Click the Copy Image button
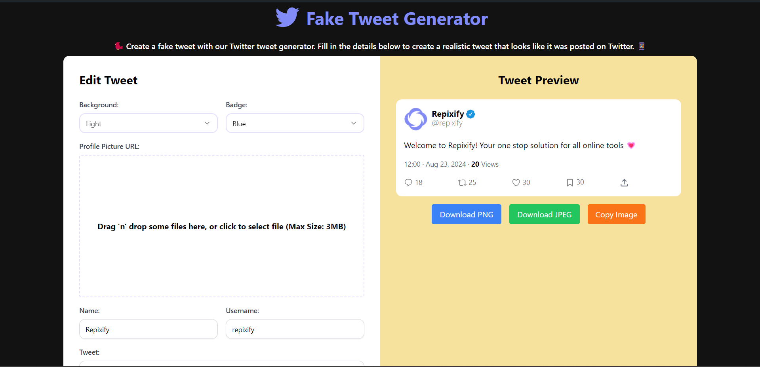 (x=616, y=214)
